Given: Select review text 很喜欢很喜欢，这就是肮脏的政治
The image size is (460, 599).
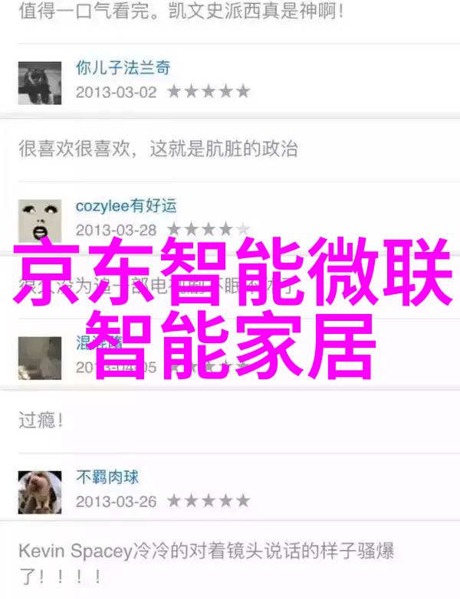Looking at the screenshot, I should click(x=158, y=149).
